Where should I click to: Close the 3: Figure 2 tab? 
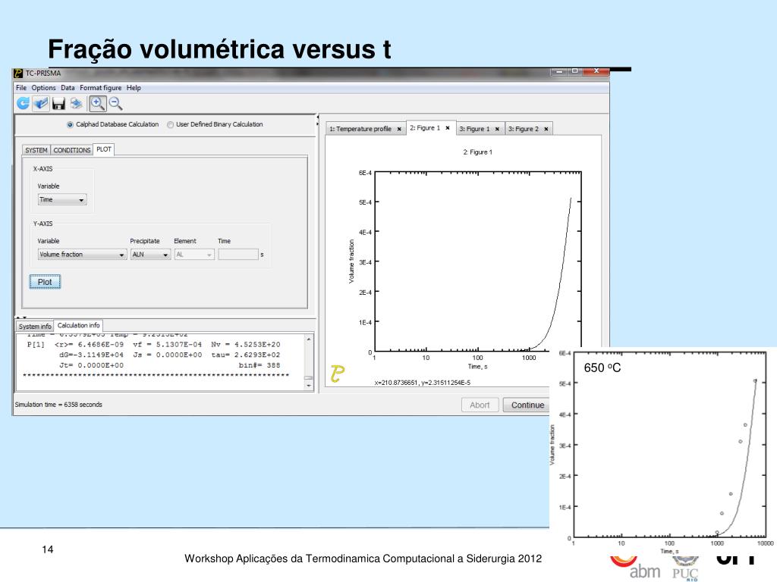click(x=546, y=129)
